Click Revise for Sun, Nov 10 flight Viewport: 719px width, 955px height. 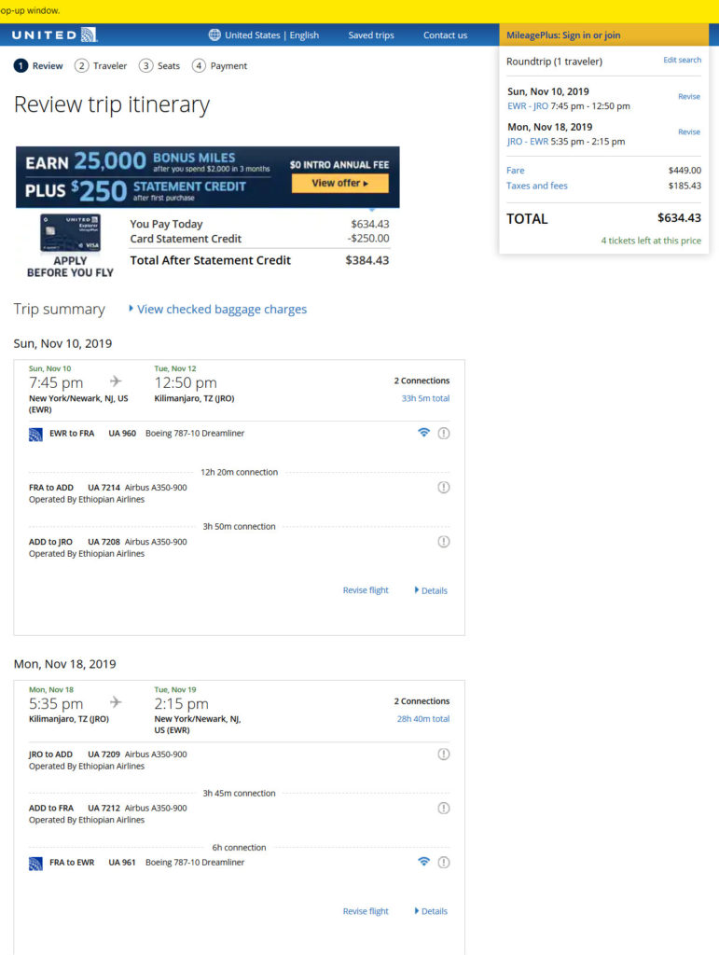click(688, 97)
